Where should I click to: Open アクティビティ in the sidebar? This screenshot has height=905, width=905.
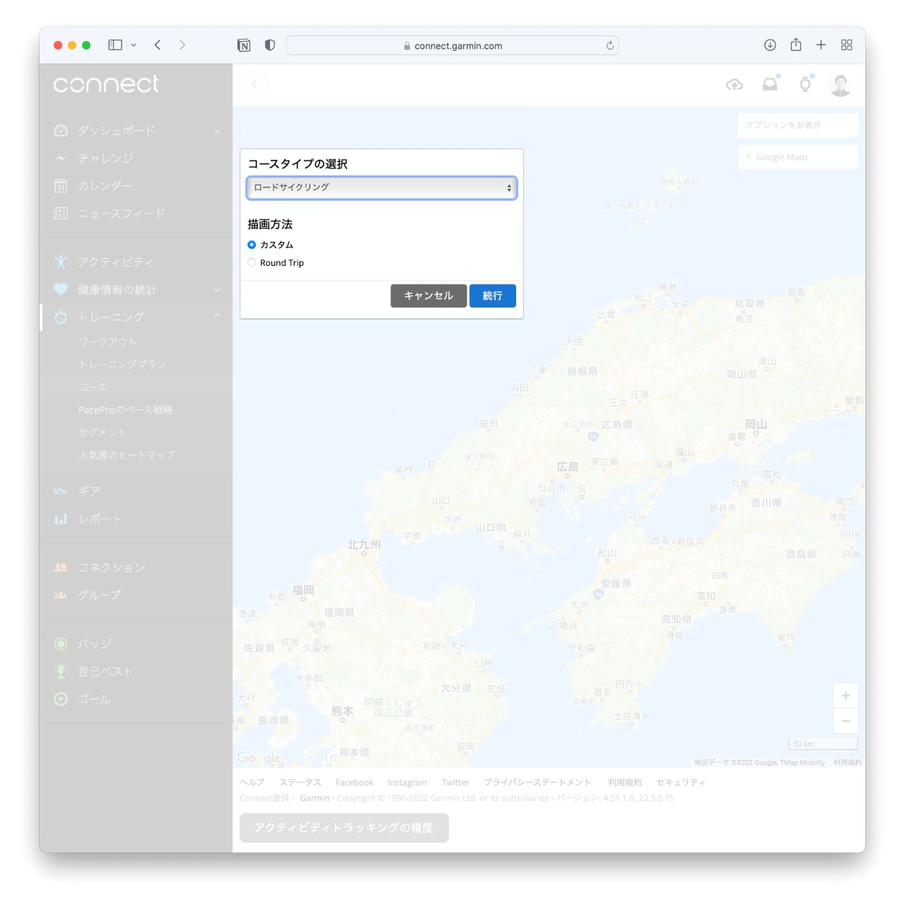click(115, 262)
